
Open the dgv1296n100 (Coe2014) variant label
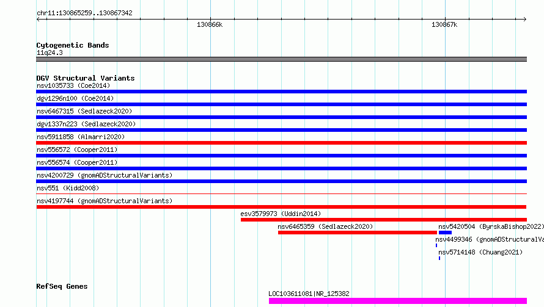75,98
